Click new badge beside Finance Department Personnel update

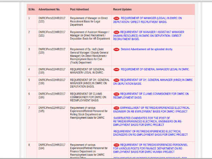click(116, 145)
